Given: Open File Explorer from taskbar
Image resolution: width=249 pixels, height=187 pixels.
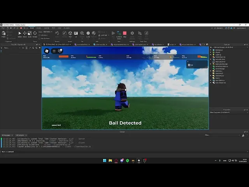Looking at the screenshot, I should point(110,161).
